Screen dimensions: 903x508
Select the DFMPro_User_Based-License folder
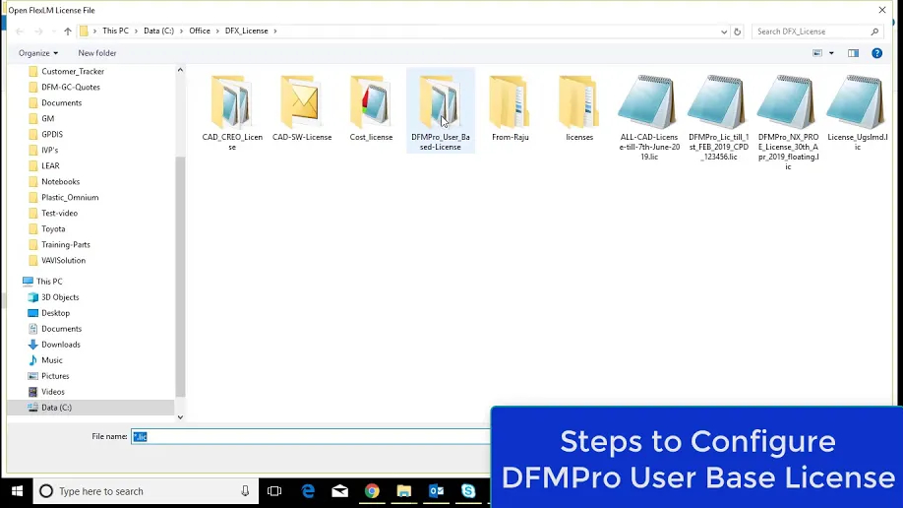click(441, 110)
